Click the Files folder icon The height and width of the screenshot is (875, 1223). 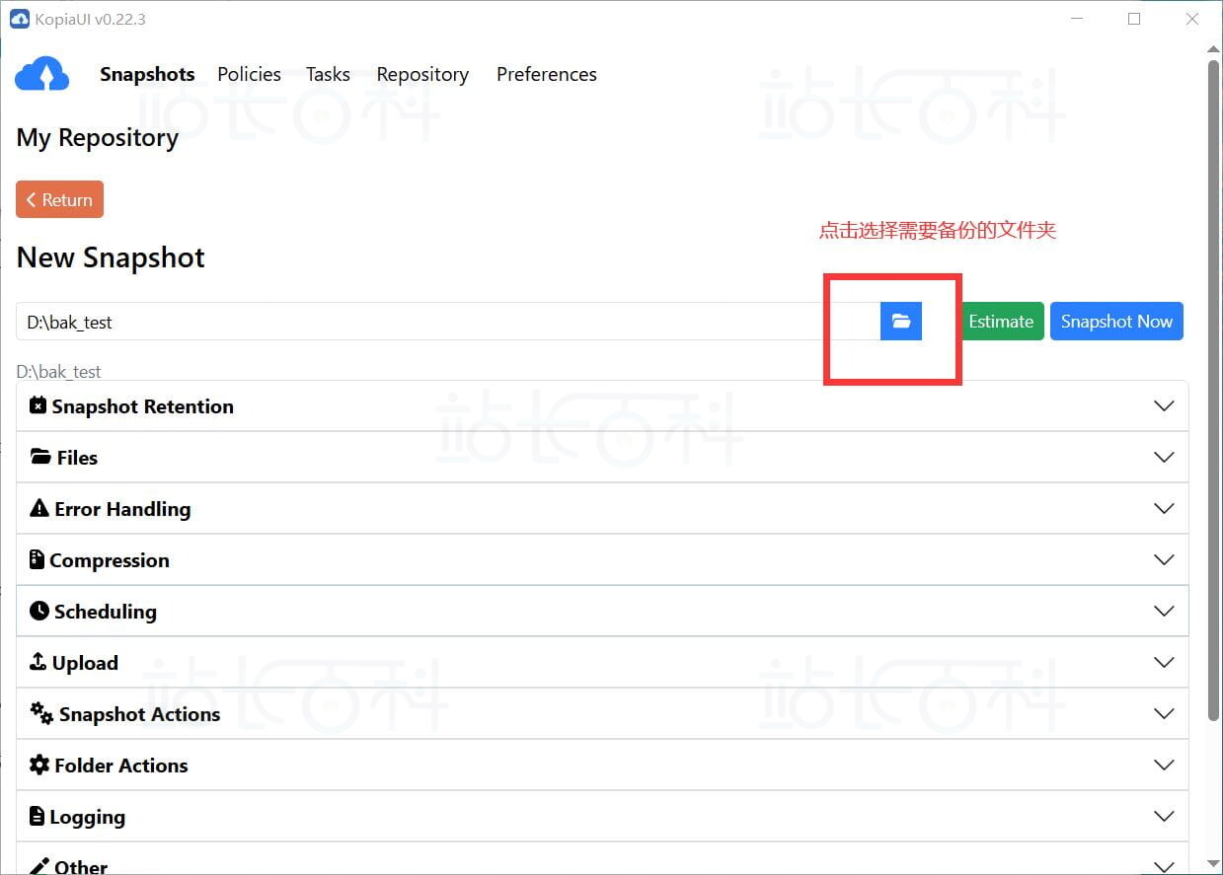tap(40, 457)
